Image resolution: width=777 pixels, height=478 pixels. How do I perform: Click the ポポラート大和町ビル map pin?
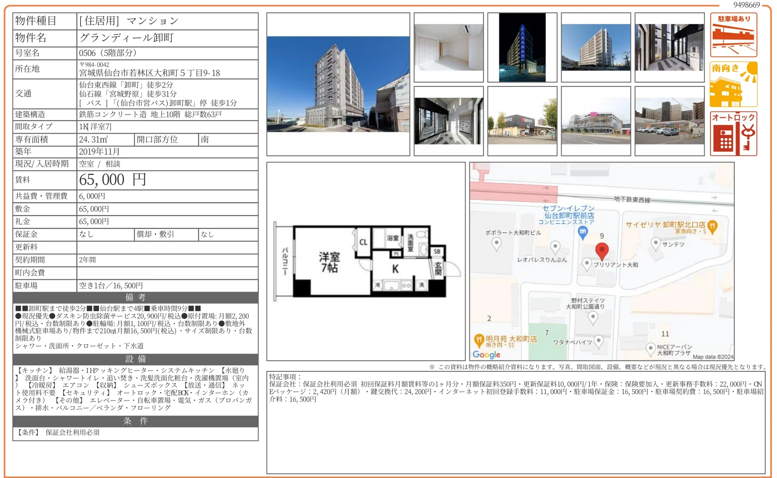point(496,245)
